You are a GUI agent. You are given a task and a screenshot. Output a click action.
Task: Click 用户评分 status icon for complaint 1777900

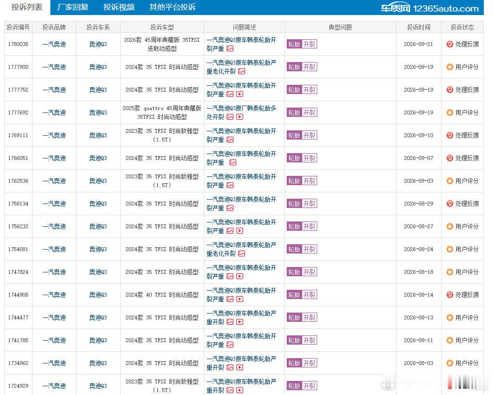[450, 67]
